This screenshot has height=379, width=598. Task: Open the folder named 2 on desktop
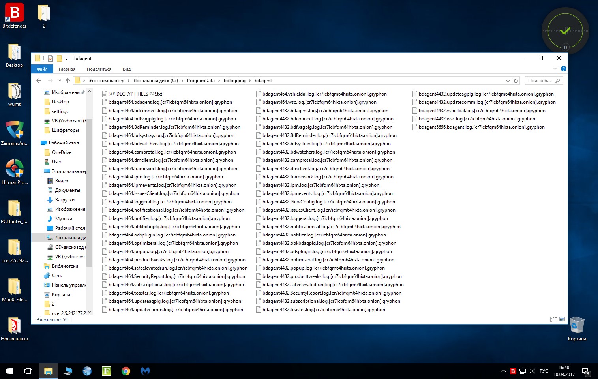tap(44, 16)
